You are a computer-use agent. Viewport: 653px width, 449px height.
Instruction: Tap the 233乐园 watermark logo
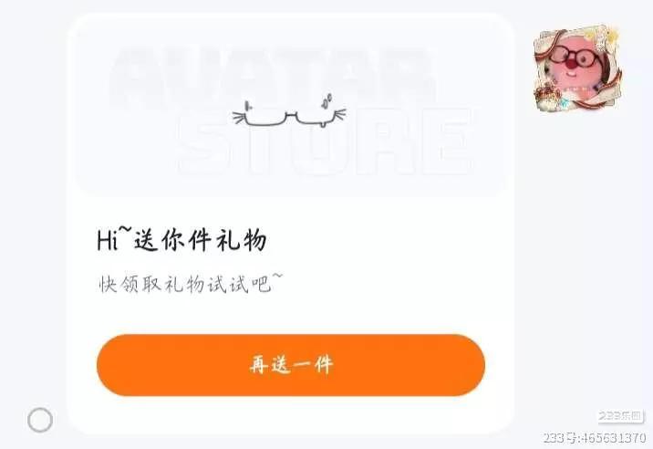pyautogui.click(x=620, y=415)
